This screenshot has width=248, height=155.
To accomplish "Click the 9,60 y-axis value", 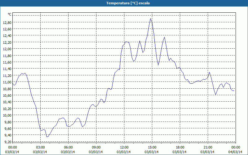I will coord(8,129).
